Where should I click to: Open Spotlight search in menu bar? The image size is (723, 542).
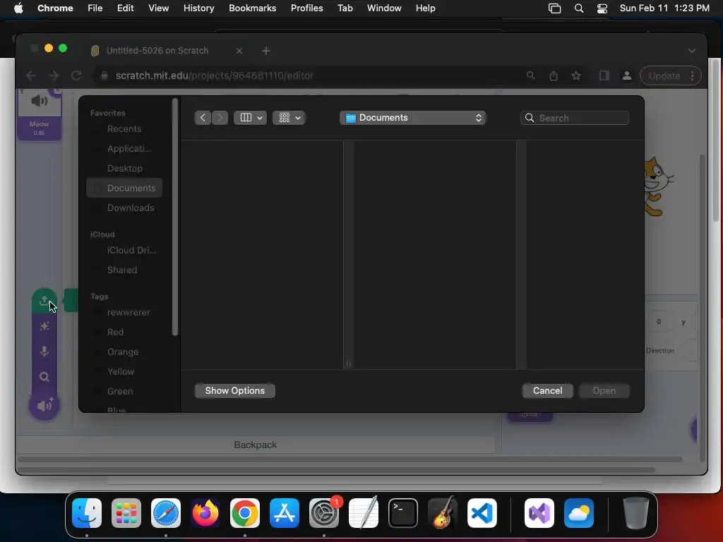[x=579, y=8]
